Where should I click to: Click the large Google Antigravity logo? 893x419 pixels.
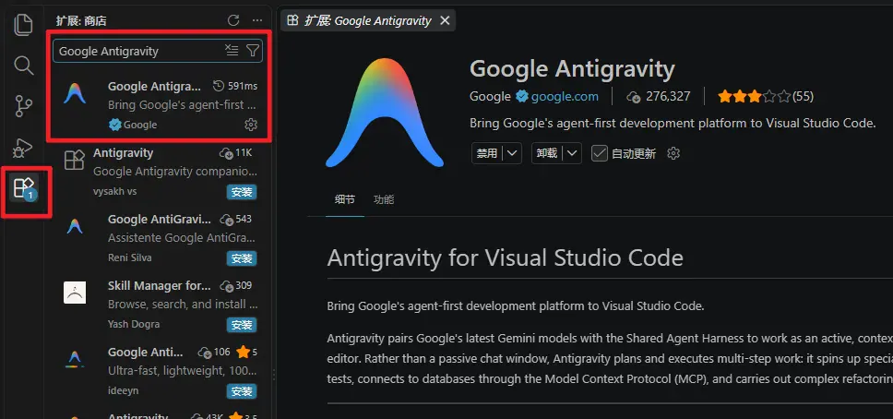(385, 113)
